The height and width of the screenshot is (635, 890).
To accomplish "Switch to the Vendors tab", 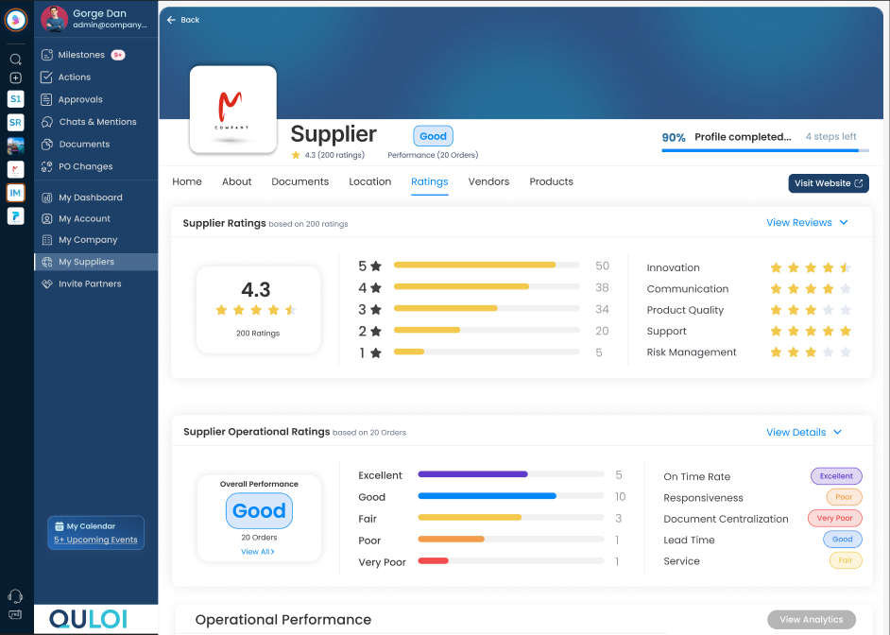I will click(x=488, y=181).
